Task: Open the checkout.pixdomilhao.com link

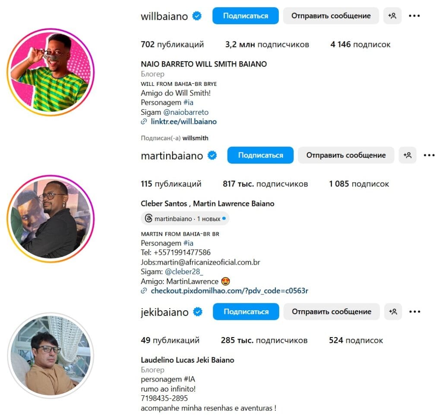Action: coord(230,291)
